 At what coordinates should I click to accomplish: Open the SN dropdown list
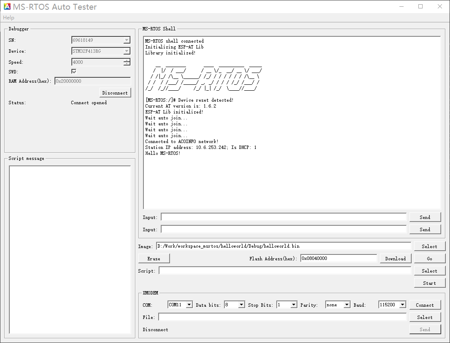coord(127,41)
